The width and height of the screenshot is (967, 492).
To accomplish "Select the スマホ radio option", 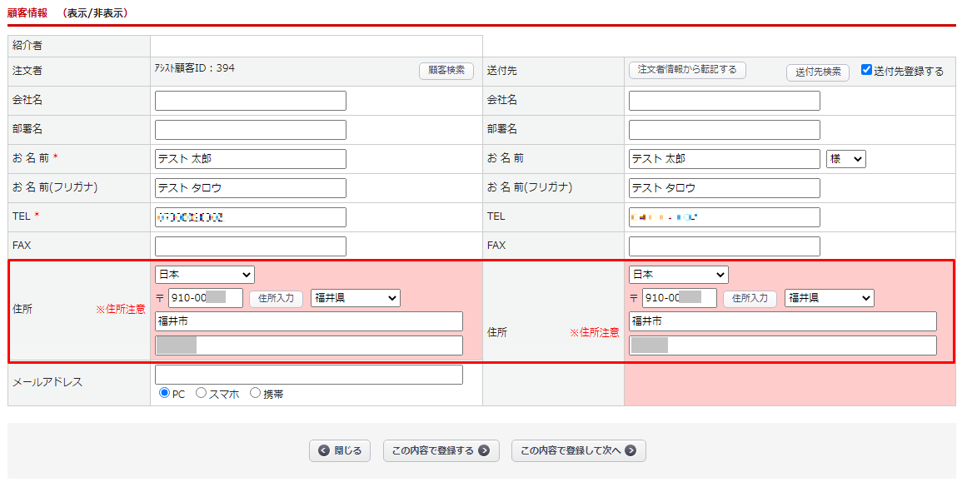I will coord(201,393).
